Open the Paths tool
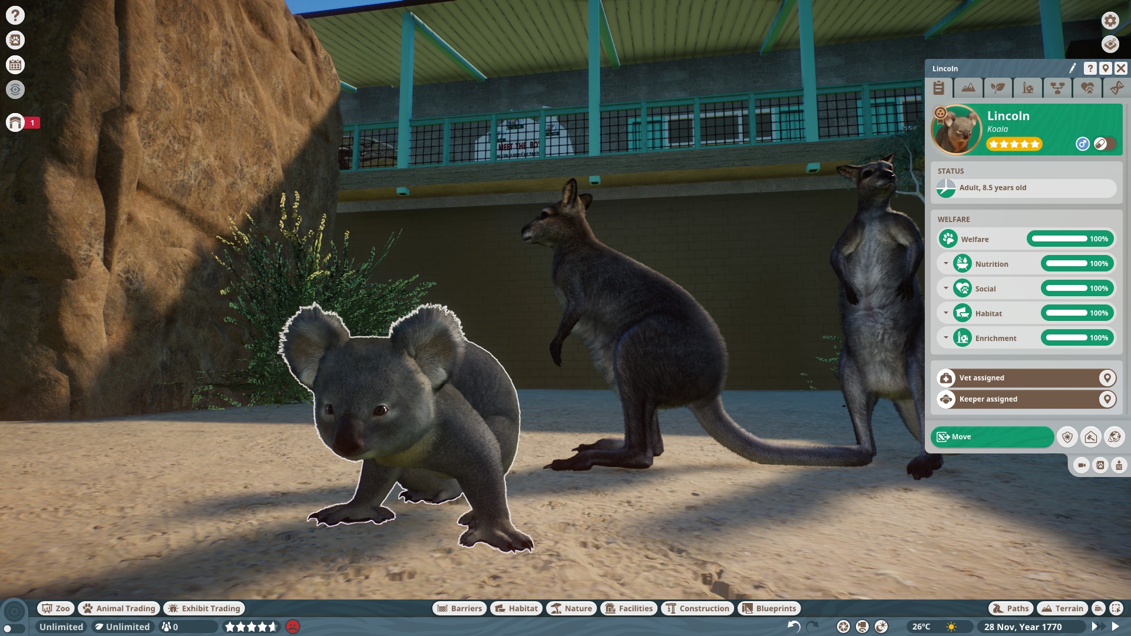Screen dimensions: 1131x636 click(1011, 608)
